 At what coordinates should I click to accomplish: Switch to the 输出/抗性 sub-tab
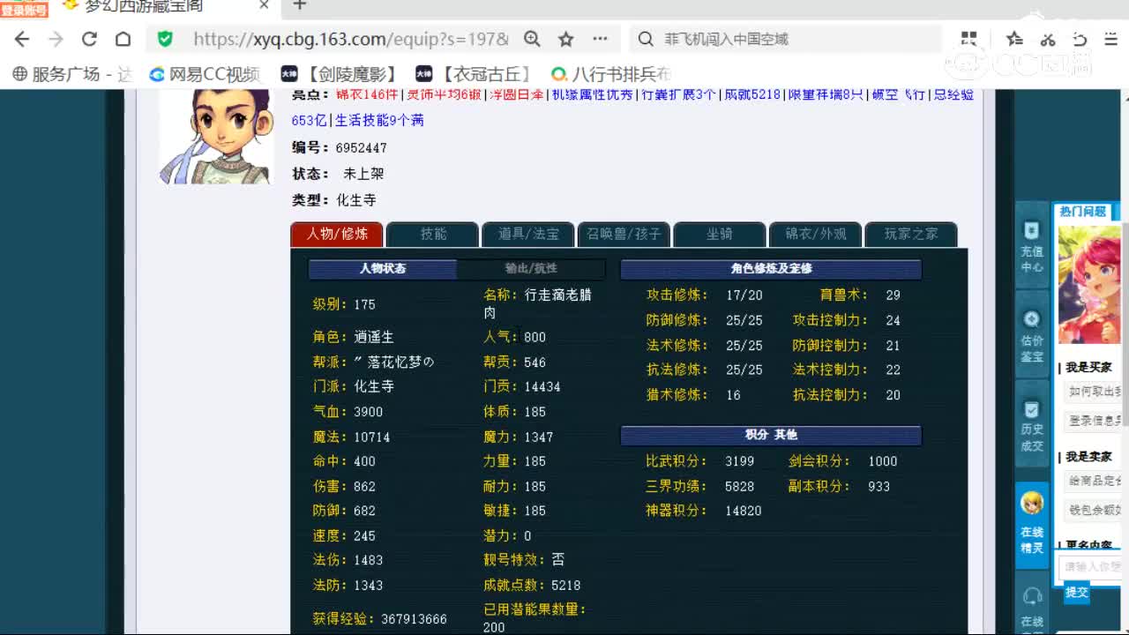[531, 268]
